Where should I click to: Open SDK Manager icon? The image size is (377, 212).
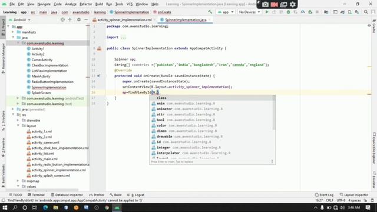(x=357, y=12)
